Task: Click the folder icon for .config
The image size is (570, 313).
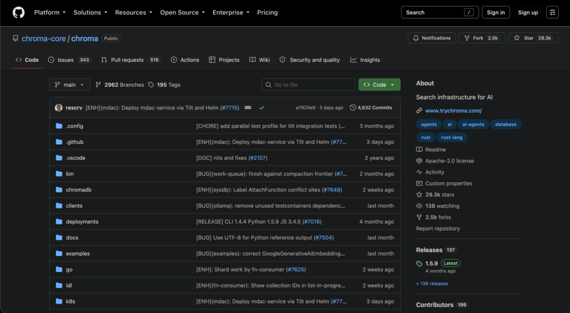Action: (59, 126)
